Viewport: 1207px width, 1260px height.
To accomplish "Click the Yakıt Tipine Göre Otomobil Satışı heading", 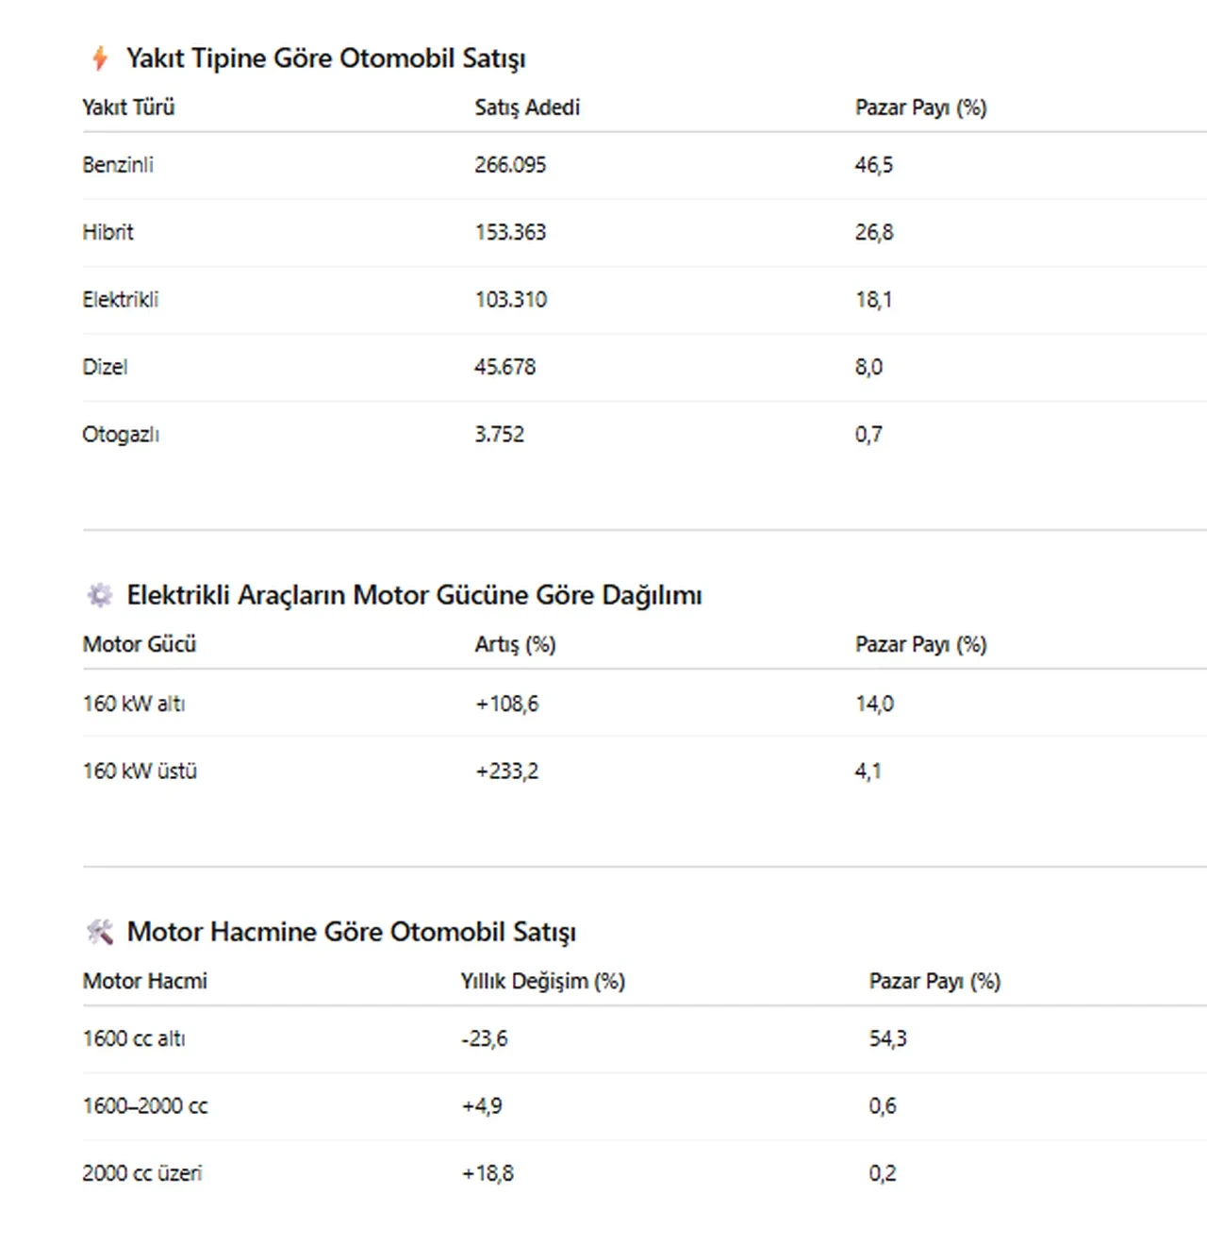I will click(x=325, y=58).
